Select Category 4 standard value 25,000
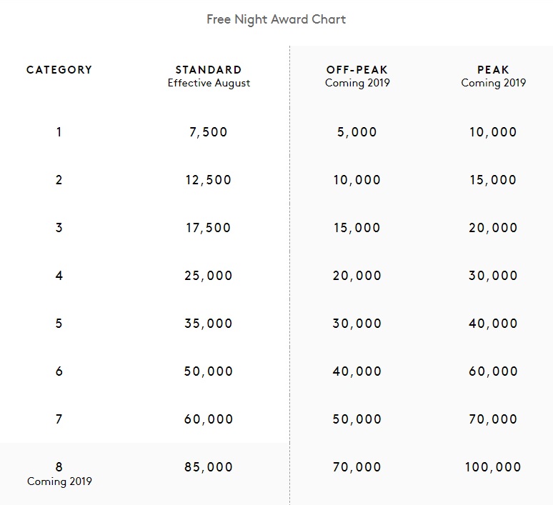The image size is (553, 505). pos(209,276)
